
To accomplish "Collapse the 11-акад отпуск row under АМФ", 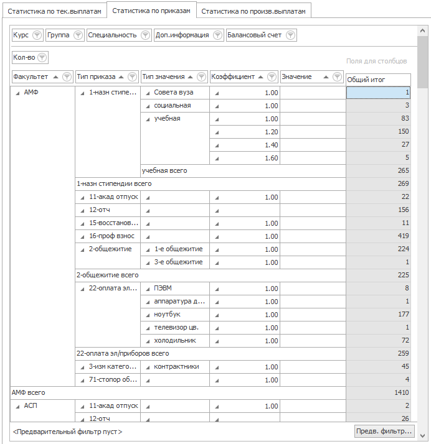I will pyautogui.click(x=82, y=198).
